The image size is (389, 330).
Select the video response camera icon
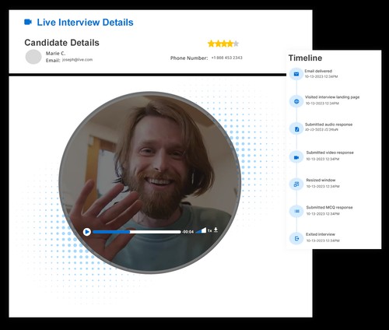point(296,157)
